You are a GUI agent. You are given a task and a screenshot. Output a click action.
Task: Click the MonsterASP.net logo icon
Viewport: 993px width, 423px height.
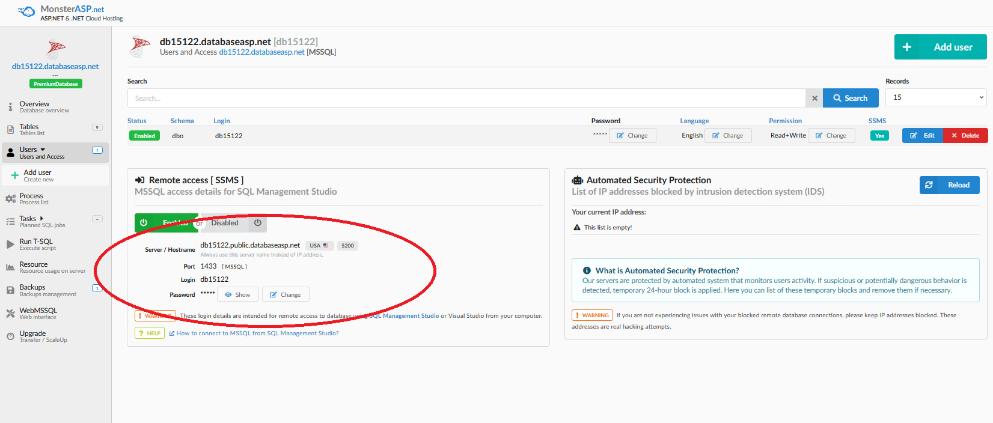[26, 11]
